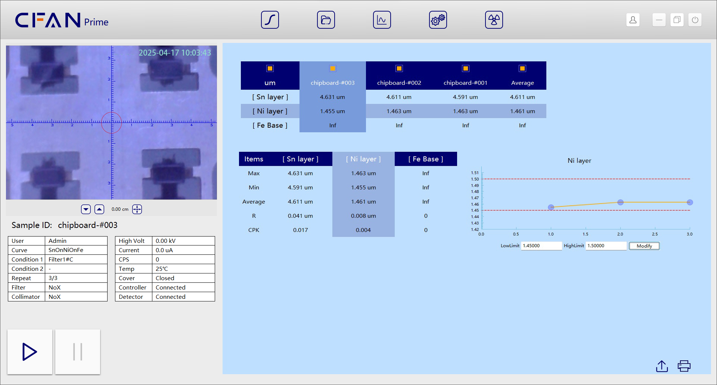Open the spectrum chart icon

(382, 20)
